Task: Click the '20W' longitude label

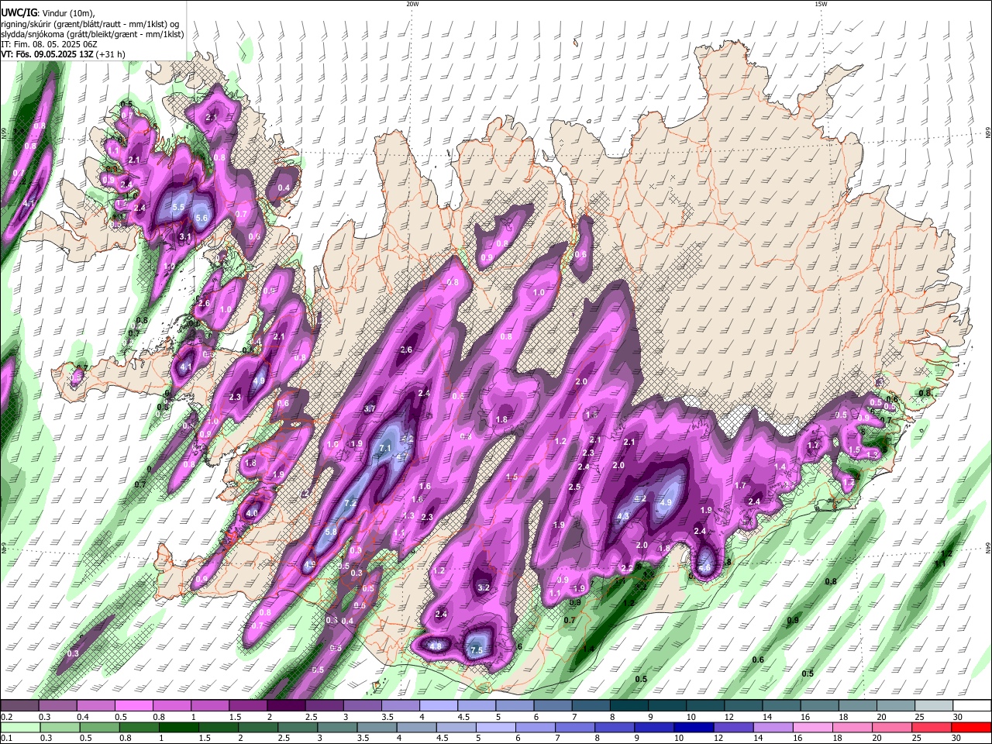Action: pyautogui.click(x=412, y=4)
